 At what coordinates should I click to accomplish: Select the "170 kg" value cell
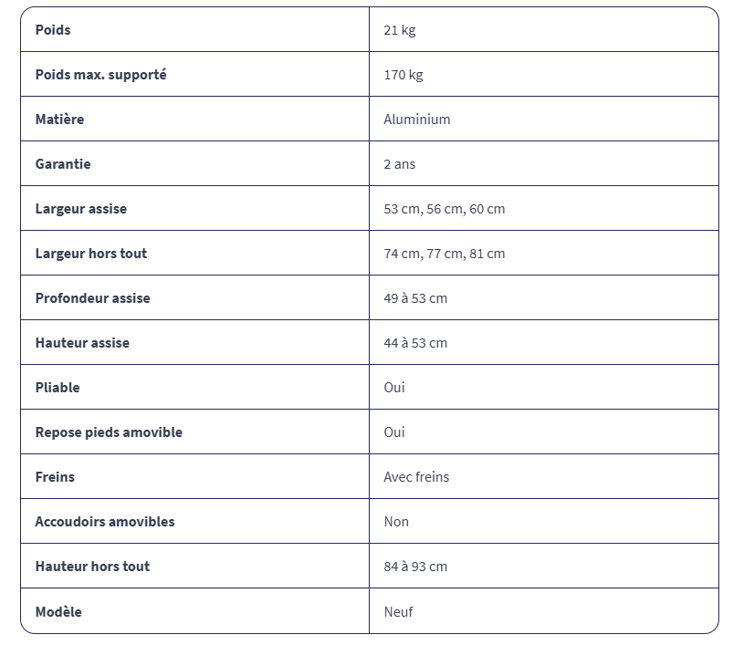(403, 75)
